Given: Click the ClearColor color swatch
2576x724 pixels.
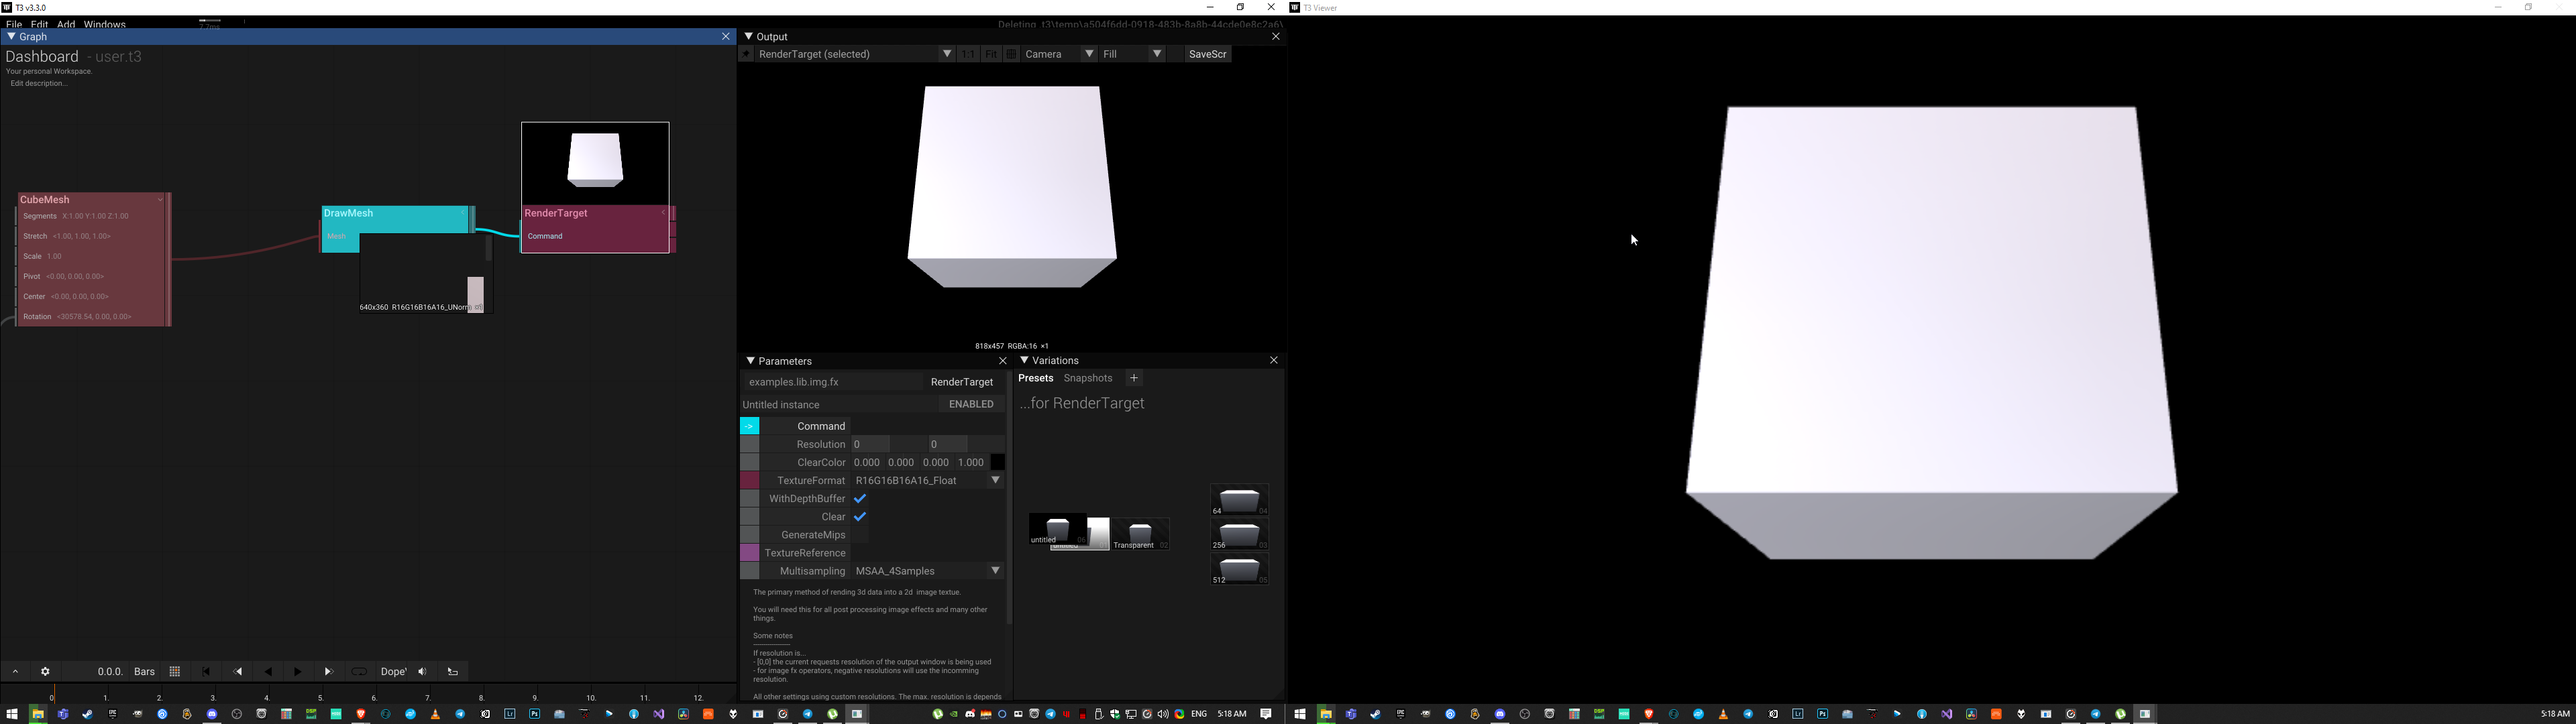Looking at the screenshot, I should (996, 462).
